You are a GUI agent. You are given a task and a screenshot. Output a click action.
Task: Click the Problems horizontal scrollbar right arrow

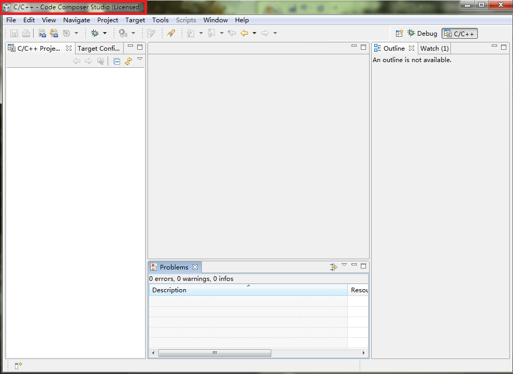364,353
